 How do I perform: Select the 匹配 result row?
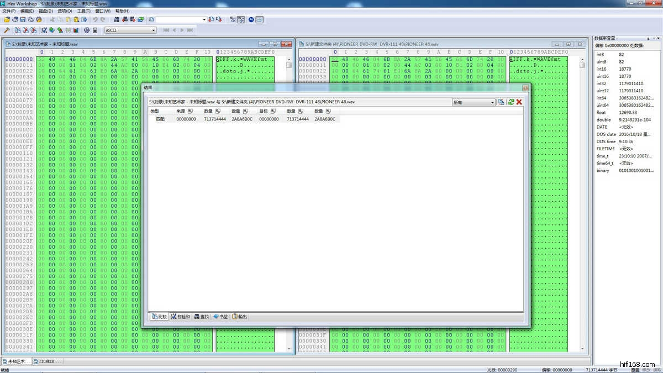(x=160, y=119)
